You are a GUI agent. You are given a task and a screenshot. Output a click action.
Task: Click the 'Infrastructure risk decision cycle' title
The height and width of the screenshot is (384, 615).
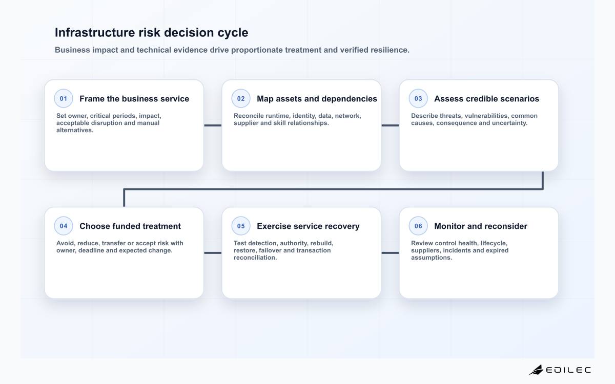click(x=152, y=33)
